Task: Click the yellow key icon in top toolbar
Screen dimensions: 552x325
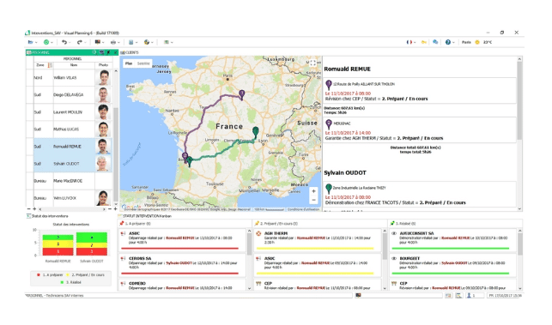Action: click(x=424, y=42)
